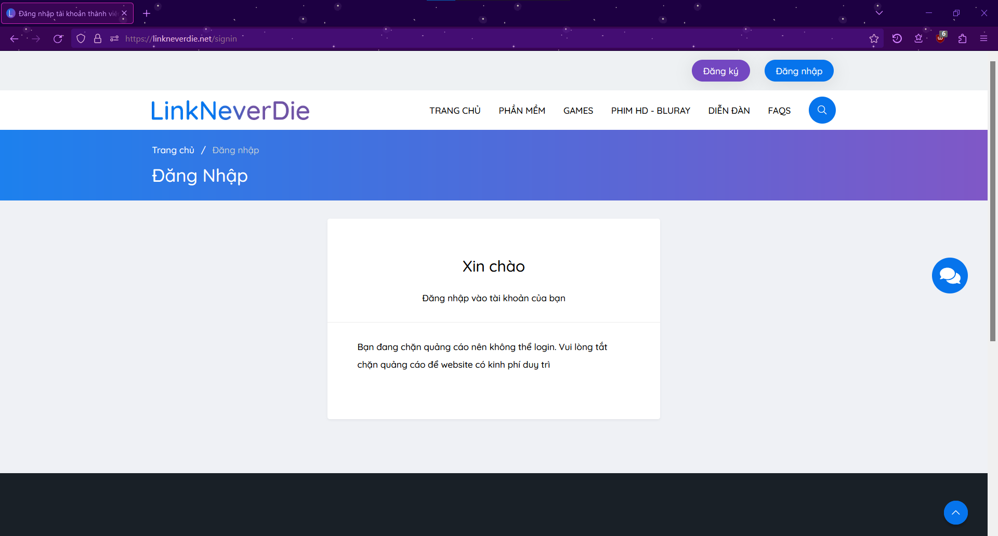The image size is (998, 536).
Task: Open the hamburger application menu
Action: [984, 38]
